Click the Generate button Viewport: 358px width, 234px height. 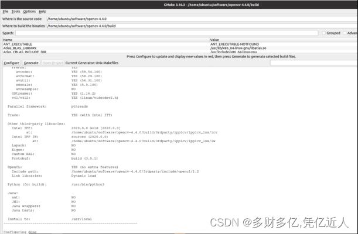tap(31, 63)
